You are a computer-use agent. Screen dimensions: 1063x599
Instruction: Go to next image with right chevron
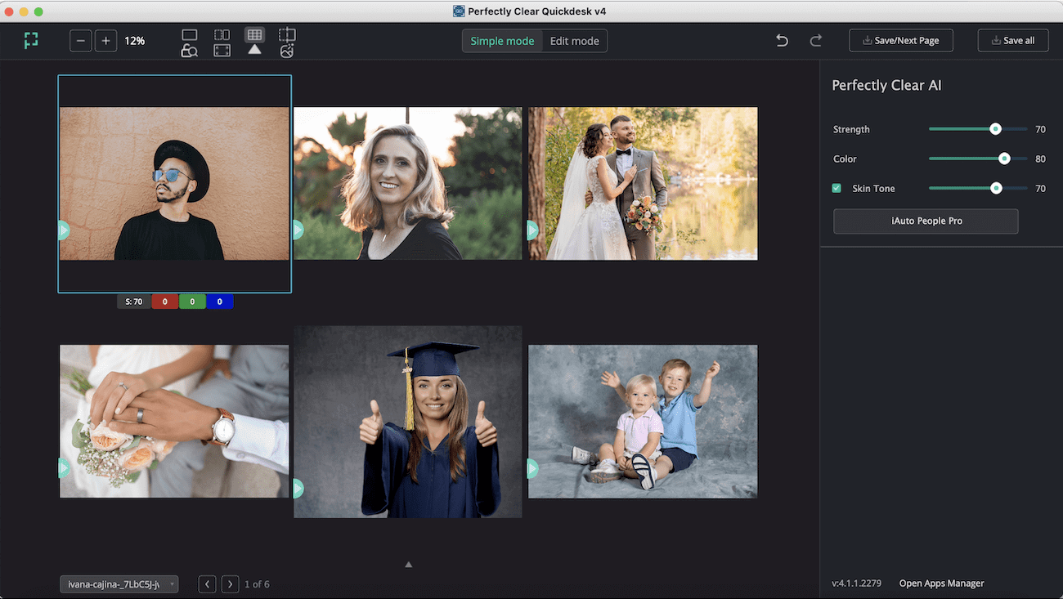tap(231, 584)
